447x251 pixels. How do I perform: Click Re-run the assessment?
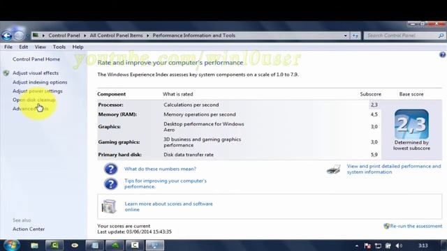tap(416, 226)
